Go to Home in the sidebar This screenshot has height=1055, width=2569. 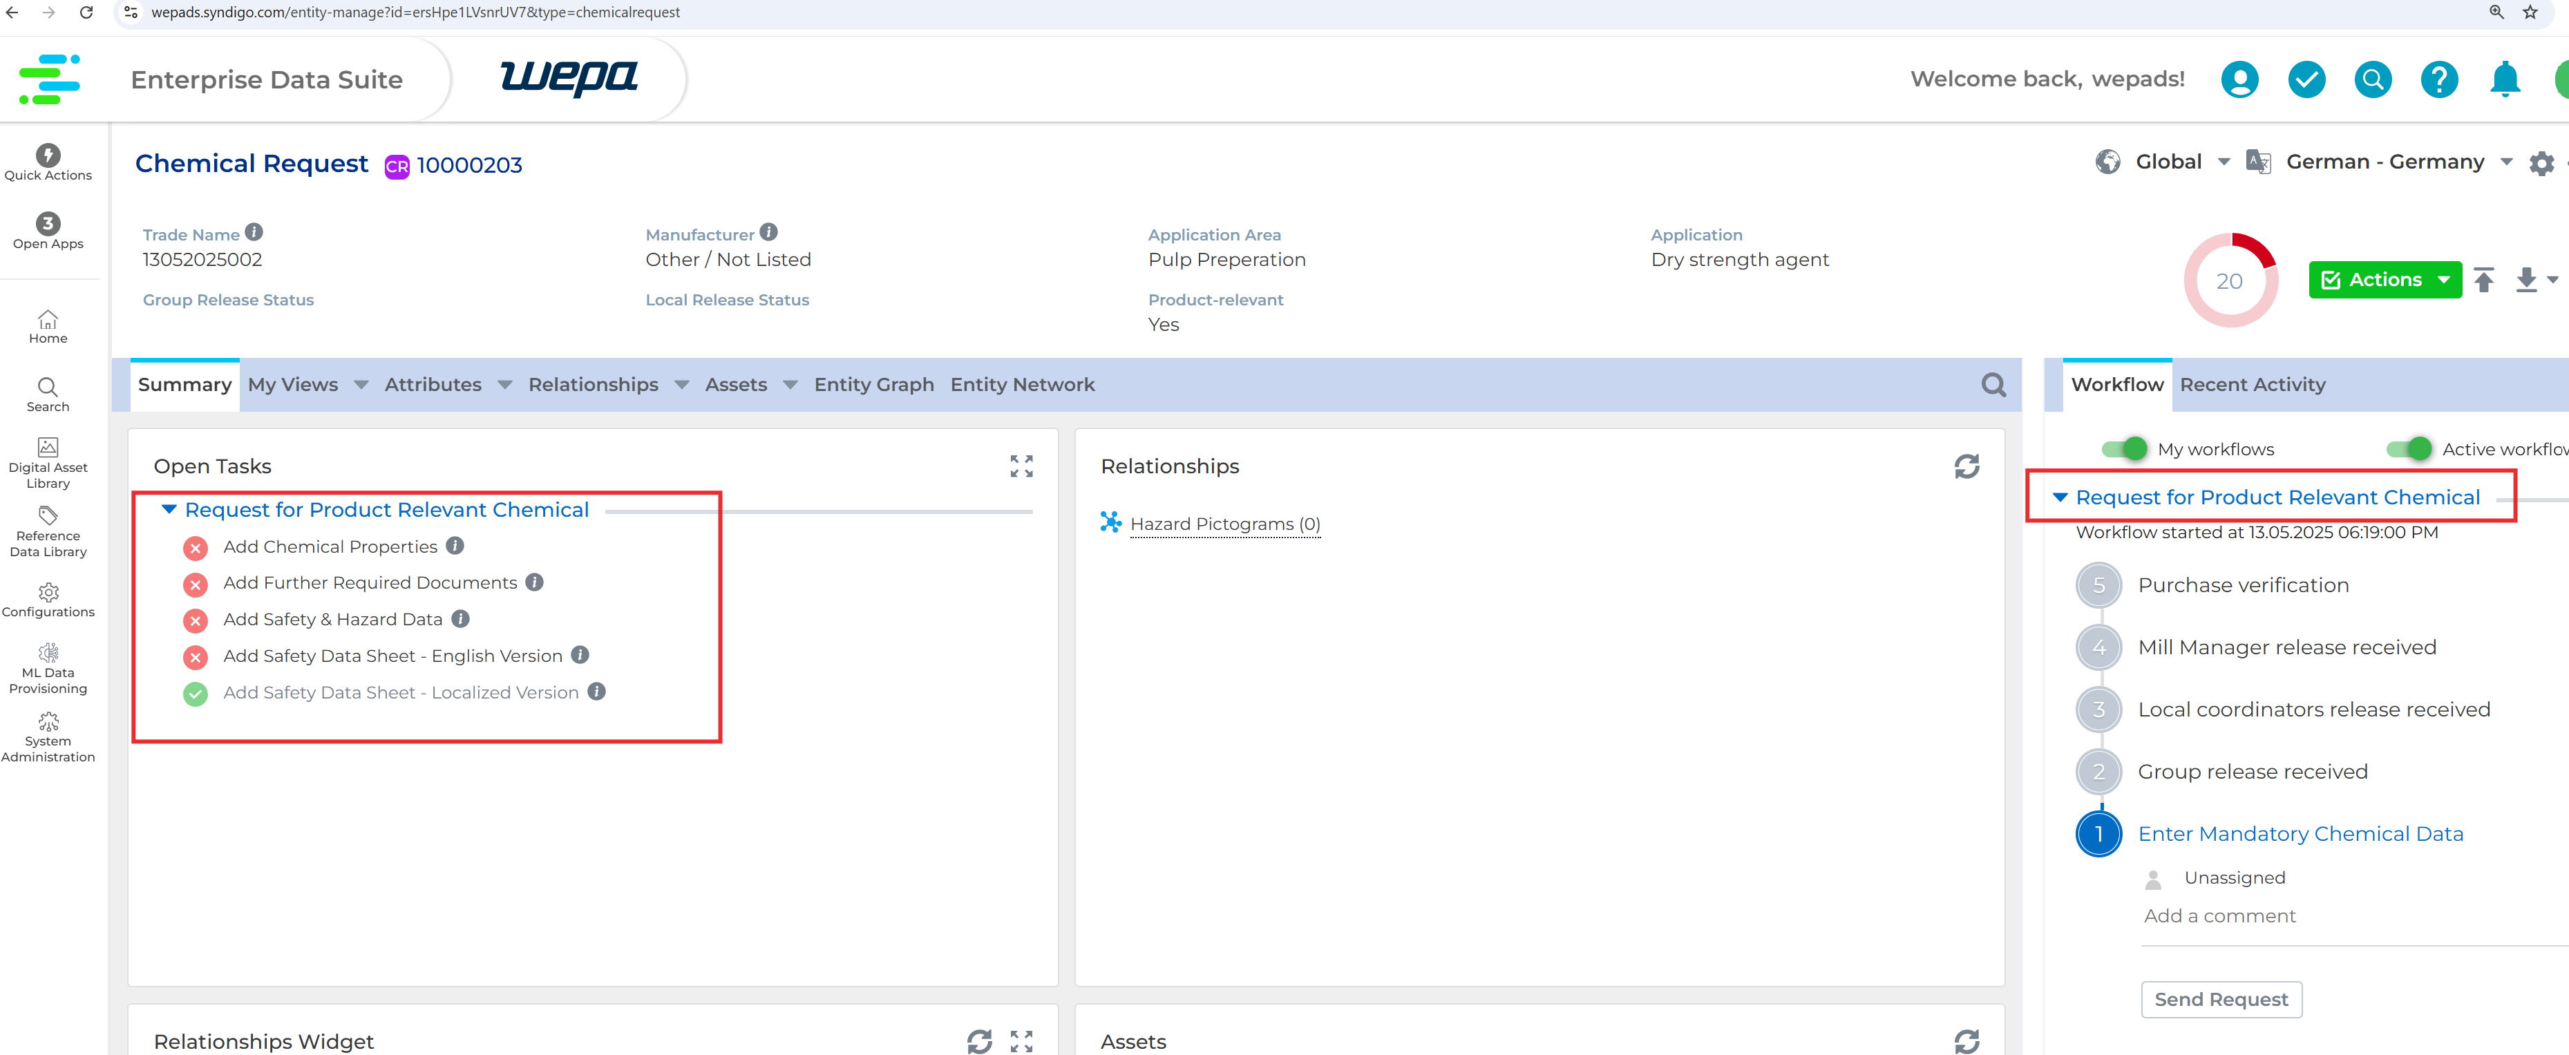(48, 326)
